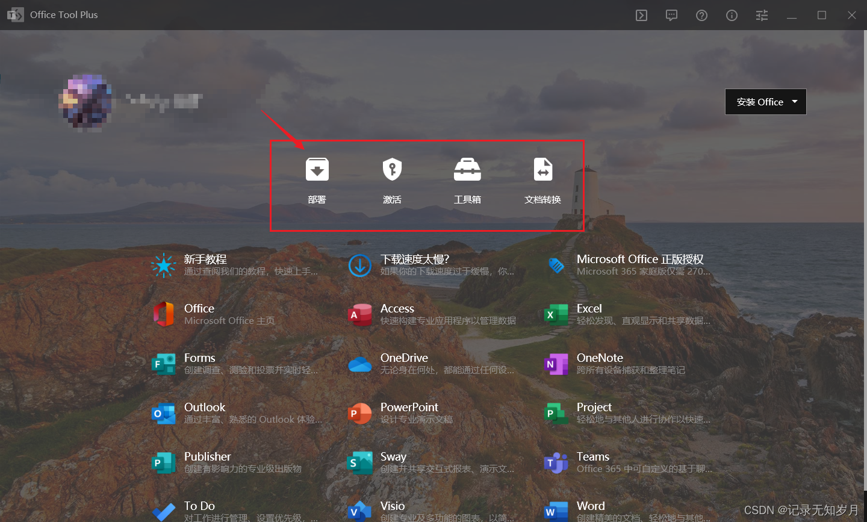Click the '设计专业演示文稿' description
Image resolution: width=867 pixels, height=522 pixels.
(417, 420)
